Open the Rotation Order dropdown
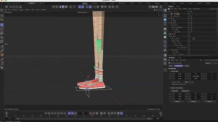 [x=189, y=82]
